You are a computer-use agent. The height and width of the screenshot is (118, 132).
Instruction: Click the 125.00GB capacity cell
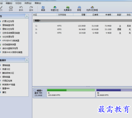(x=82, y=26)
